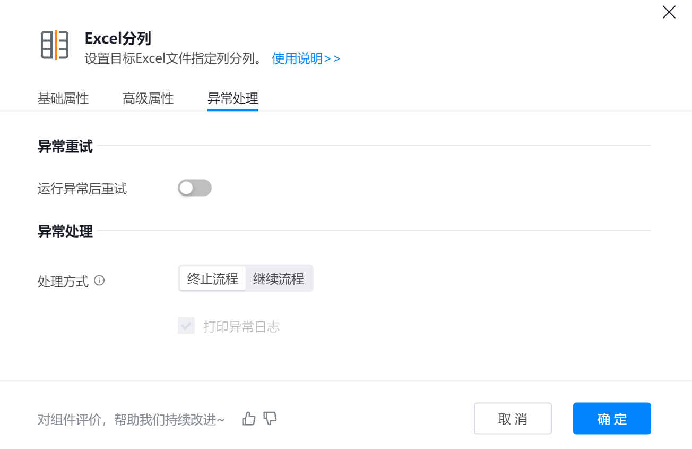Click the info icon beside 处理方式

point(99,280)
